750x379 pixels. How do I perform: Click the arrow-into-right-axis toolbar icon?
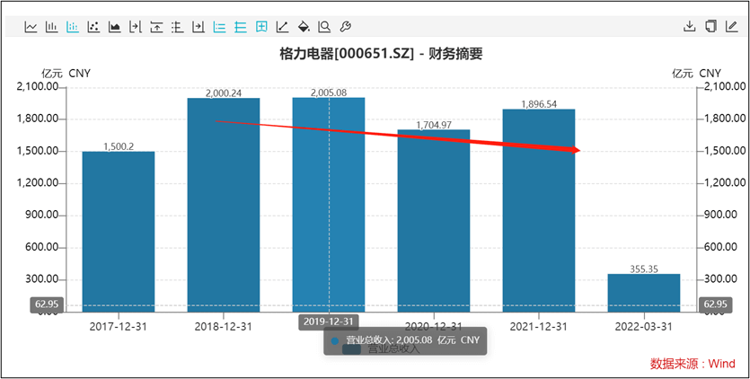pos(198,27)
